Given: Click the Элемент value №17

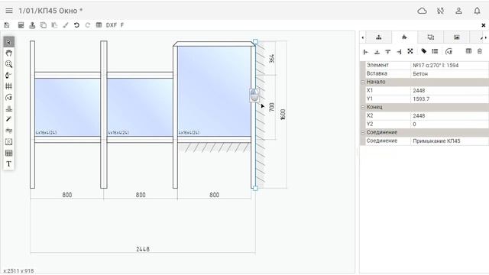Looking at the screenshot, I should click(x=449, y=65).
